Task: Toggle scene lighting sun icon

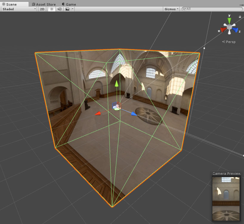Action: [52, 9]
